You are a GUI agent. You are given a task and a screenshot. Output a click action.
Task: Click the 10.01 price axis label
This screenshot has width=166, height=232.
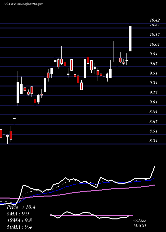[155, 44]
